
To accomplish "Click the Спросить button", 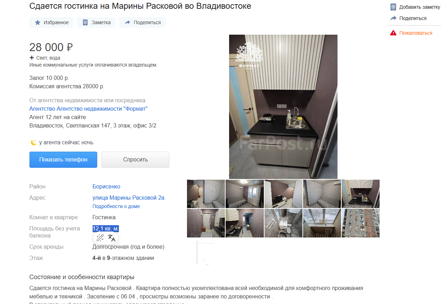I will [135, 159].
